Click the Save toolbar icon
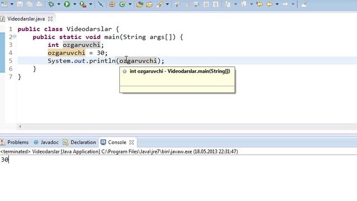The image size is (357, 201). 20,4
